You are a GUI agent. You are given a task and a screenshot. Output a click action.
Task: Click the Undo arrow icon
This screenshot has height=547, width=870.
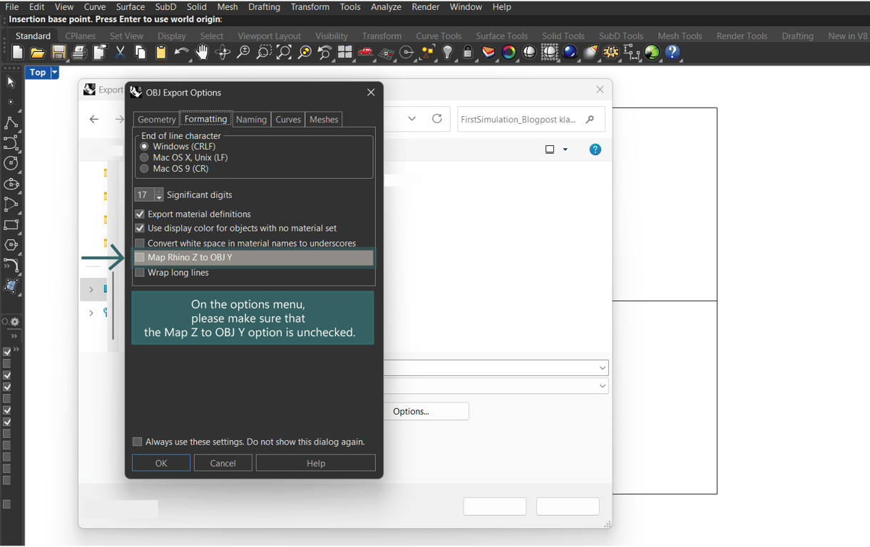click(x=182, y=52)
